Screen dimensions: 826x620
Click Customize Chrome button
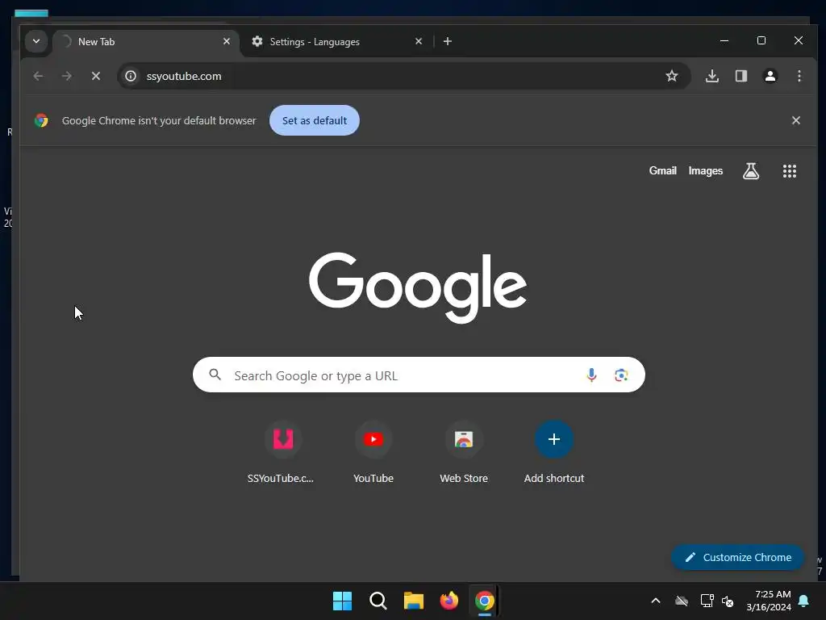pyautogui.click(x=737, y=557)
